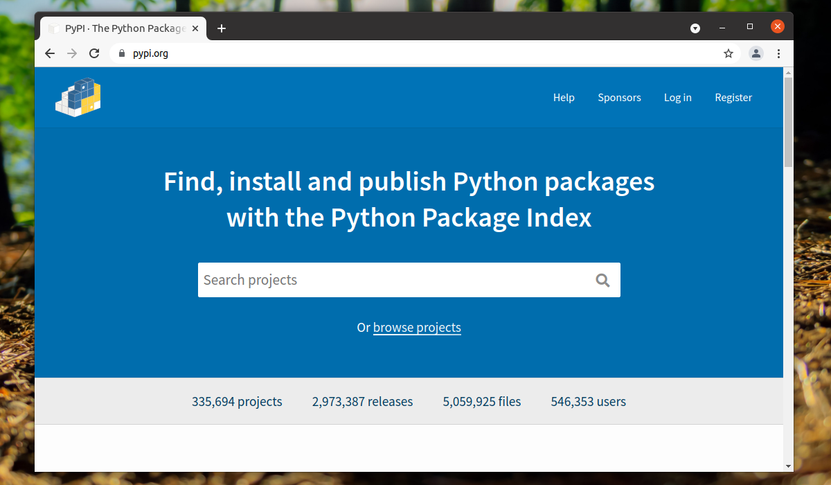The height and width of the screenshot is (485, 831).
Task: Open the Chrome profile avatar icon
Action: coord(756,53)
